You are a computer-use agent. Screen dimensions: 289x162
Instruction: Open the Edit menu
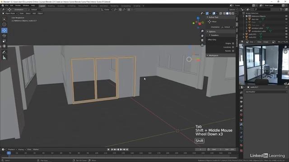12,6
